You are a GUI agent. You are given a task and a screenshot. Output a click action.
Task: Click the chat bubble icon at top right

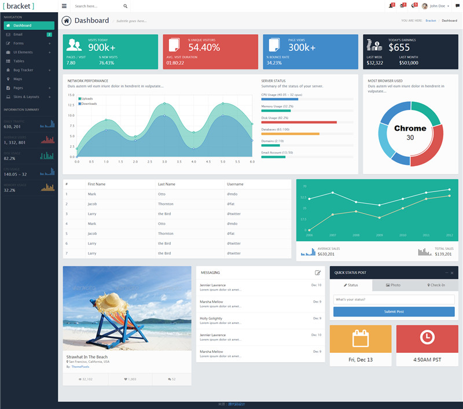pyautogui.click(x=457, y=5)
